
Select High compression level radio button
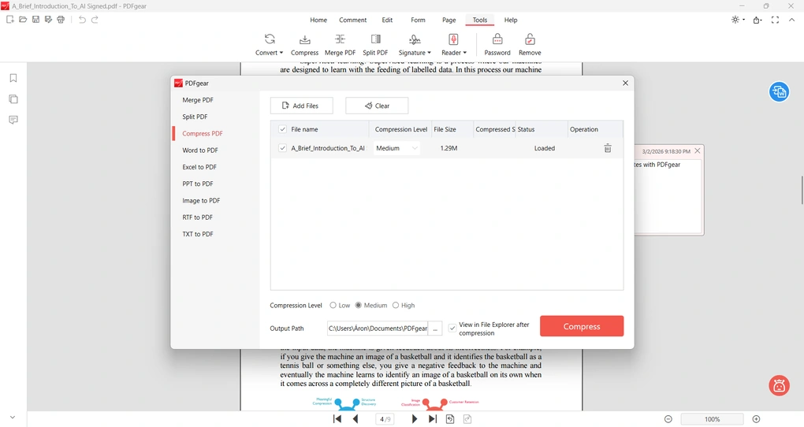(396, 306)
